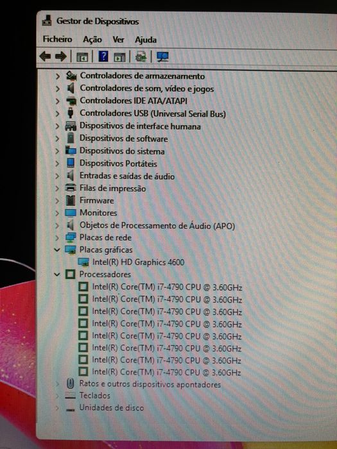Expand the Firmware chevron
This screenshot has width=337, height=449.
click(57, 201)
